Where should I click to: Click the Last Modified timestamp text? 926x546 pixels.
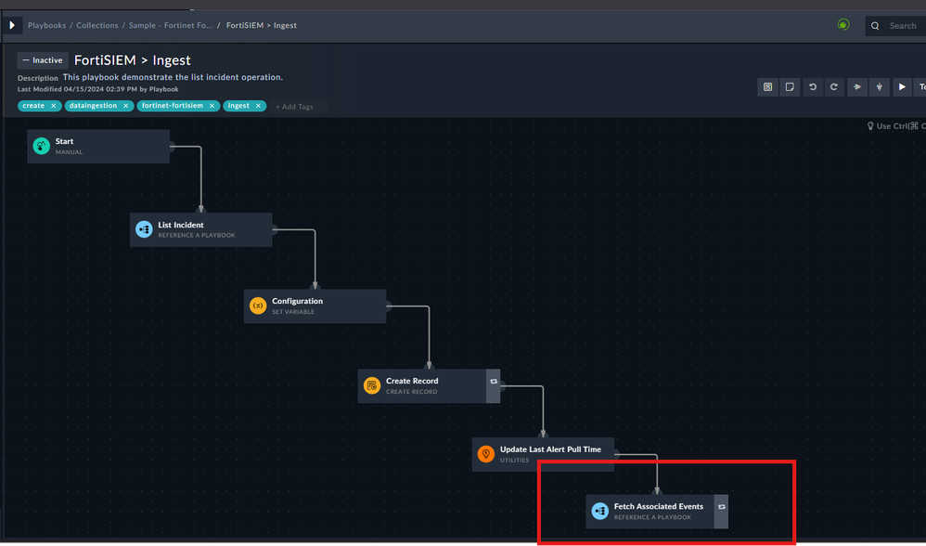pyautogui.click(x=98, y=89)
